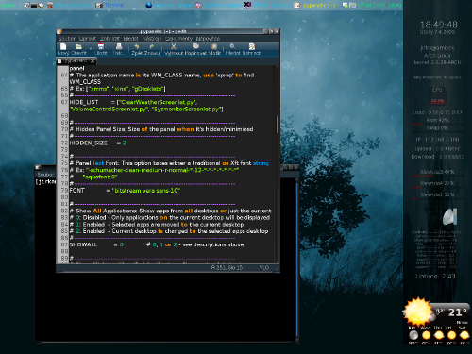The width and height of the screenshot is (472, 354).
Task: Click the Ram 42% monitor entry
Action: click(x=438, y=120)
